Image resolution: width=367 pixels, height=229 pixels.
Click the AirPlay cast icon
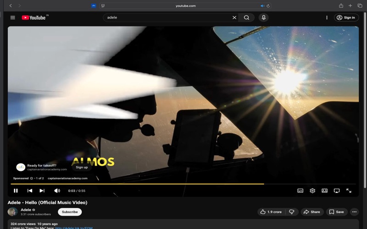(x=337, y=191)
